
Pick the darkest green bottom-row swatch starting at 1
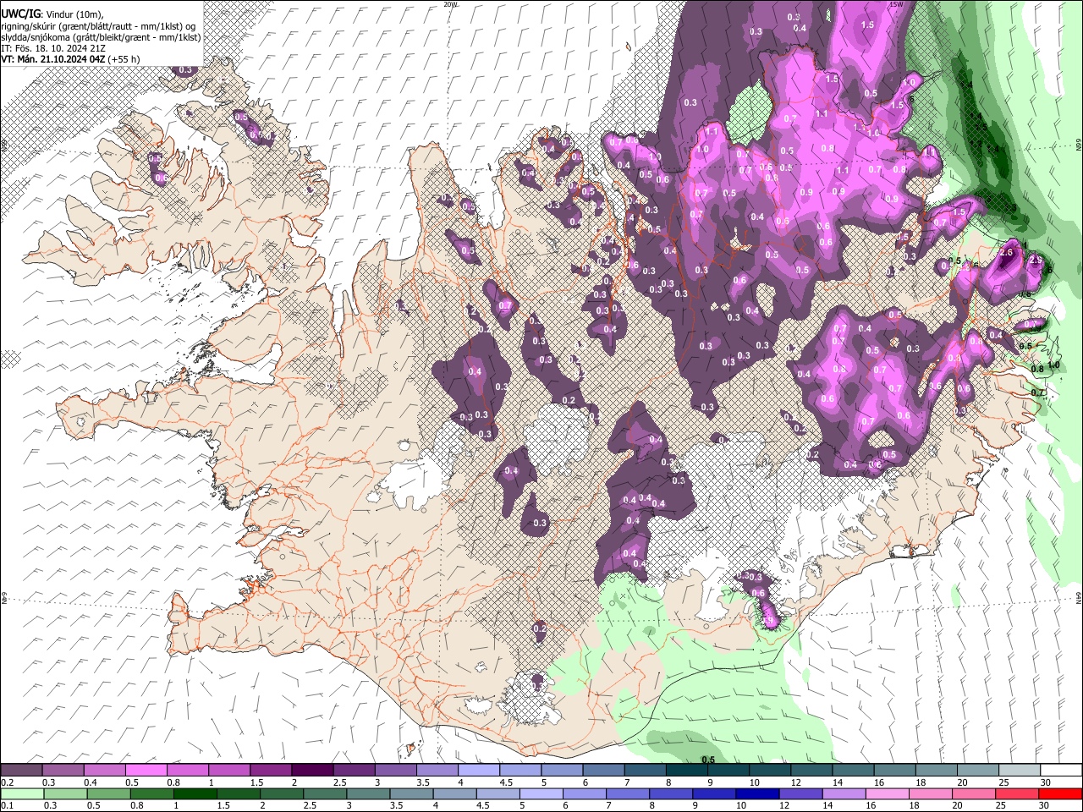click(x=195, y=793)
